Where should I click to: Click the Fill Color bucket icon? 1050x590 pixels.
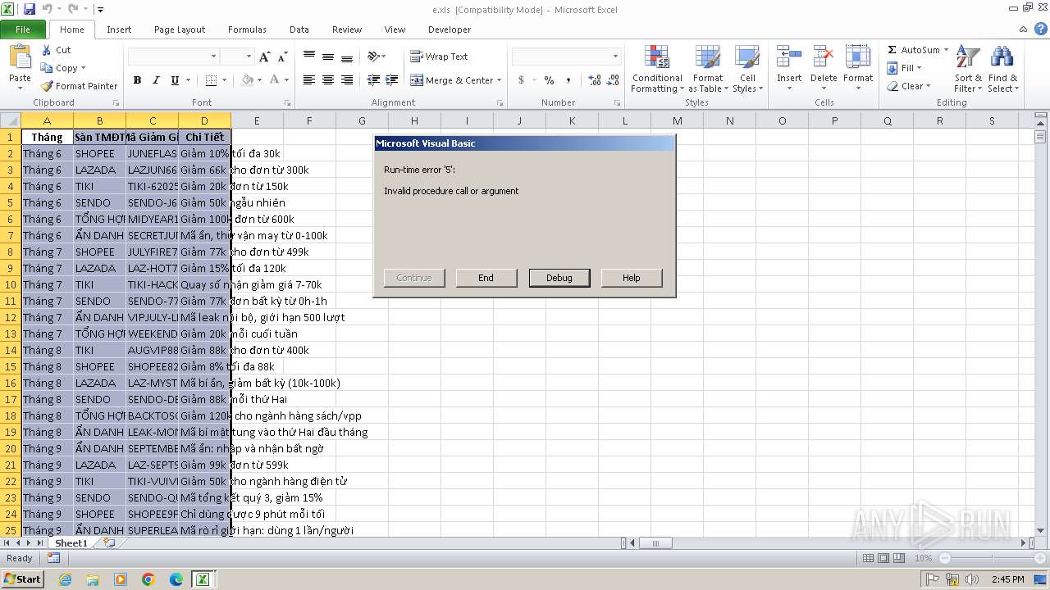(247, 80)
